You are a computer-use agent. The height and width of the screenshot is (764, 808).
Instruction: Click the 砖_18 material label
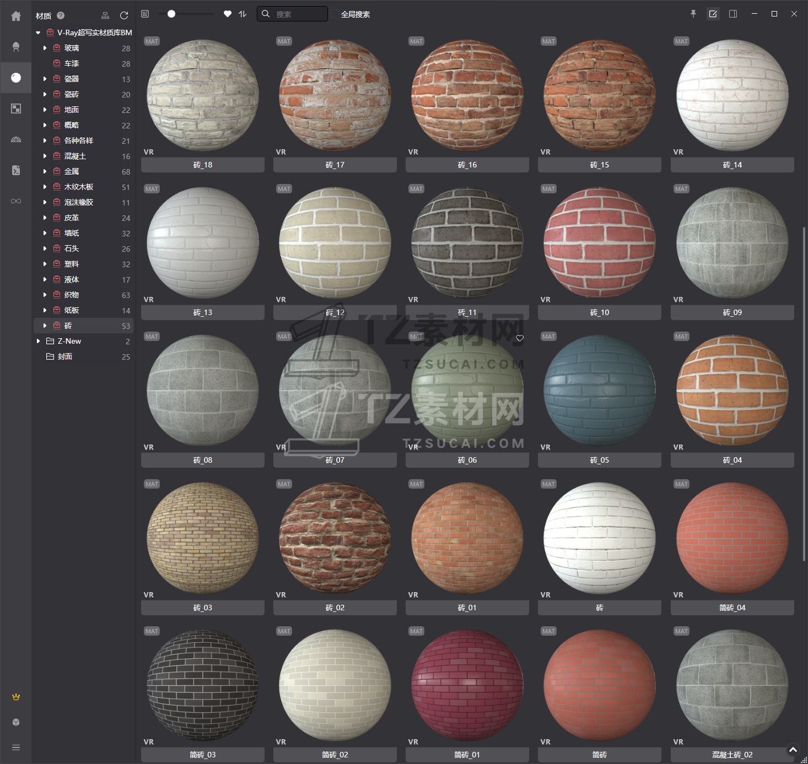(x=203, y=165)
